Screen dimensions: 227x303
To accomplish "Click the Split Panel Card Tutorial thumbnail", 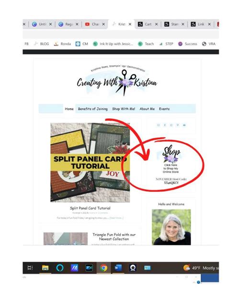I will [90, 163].
